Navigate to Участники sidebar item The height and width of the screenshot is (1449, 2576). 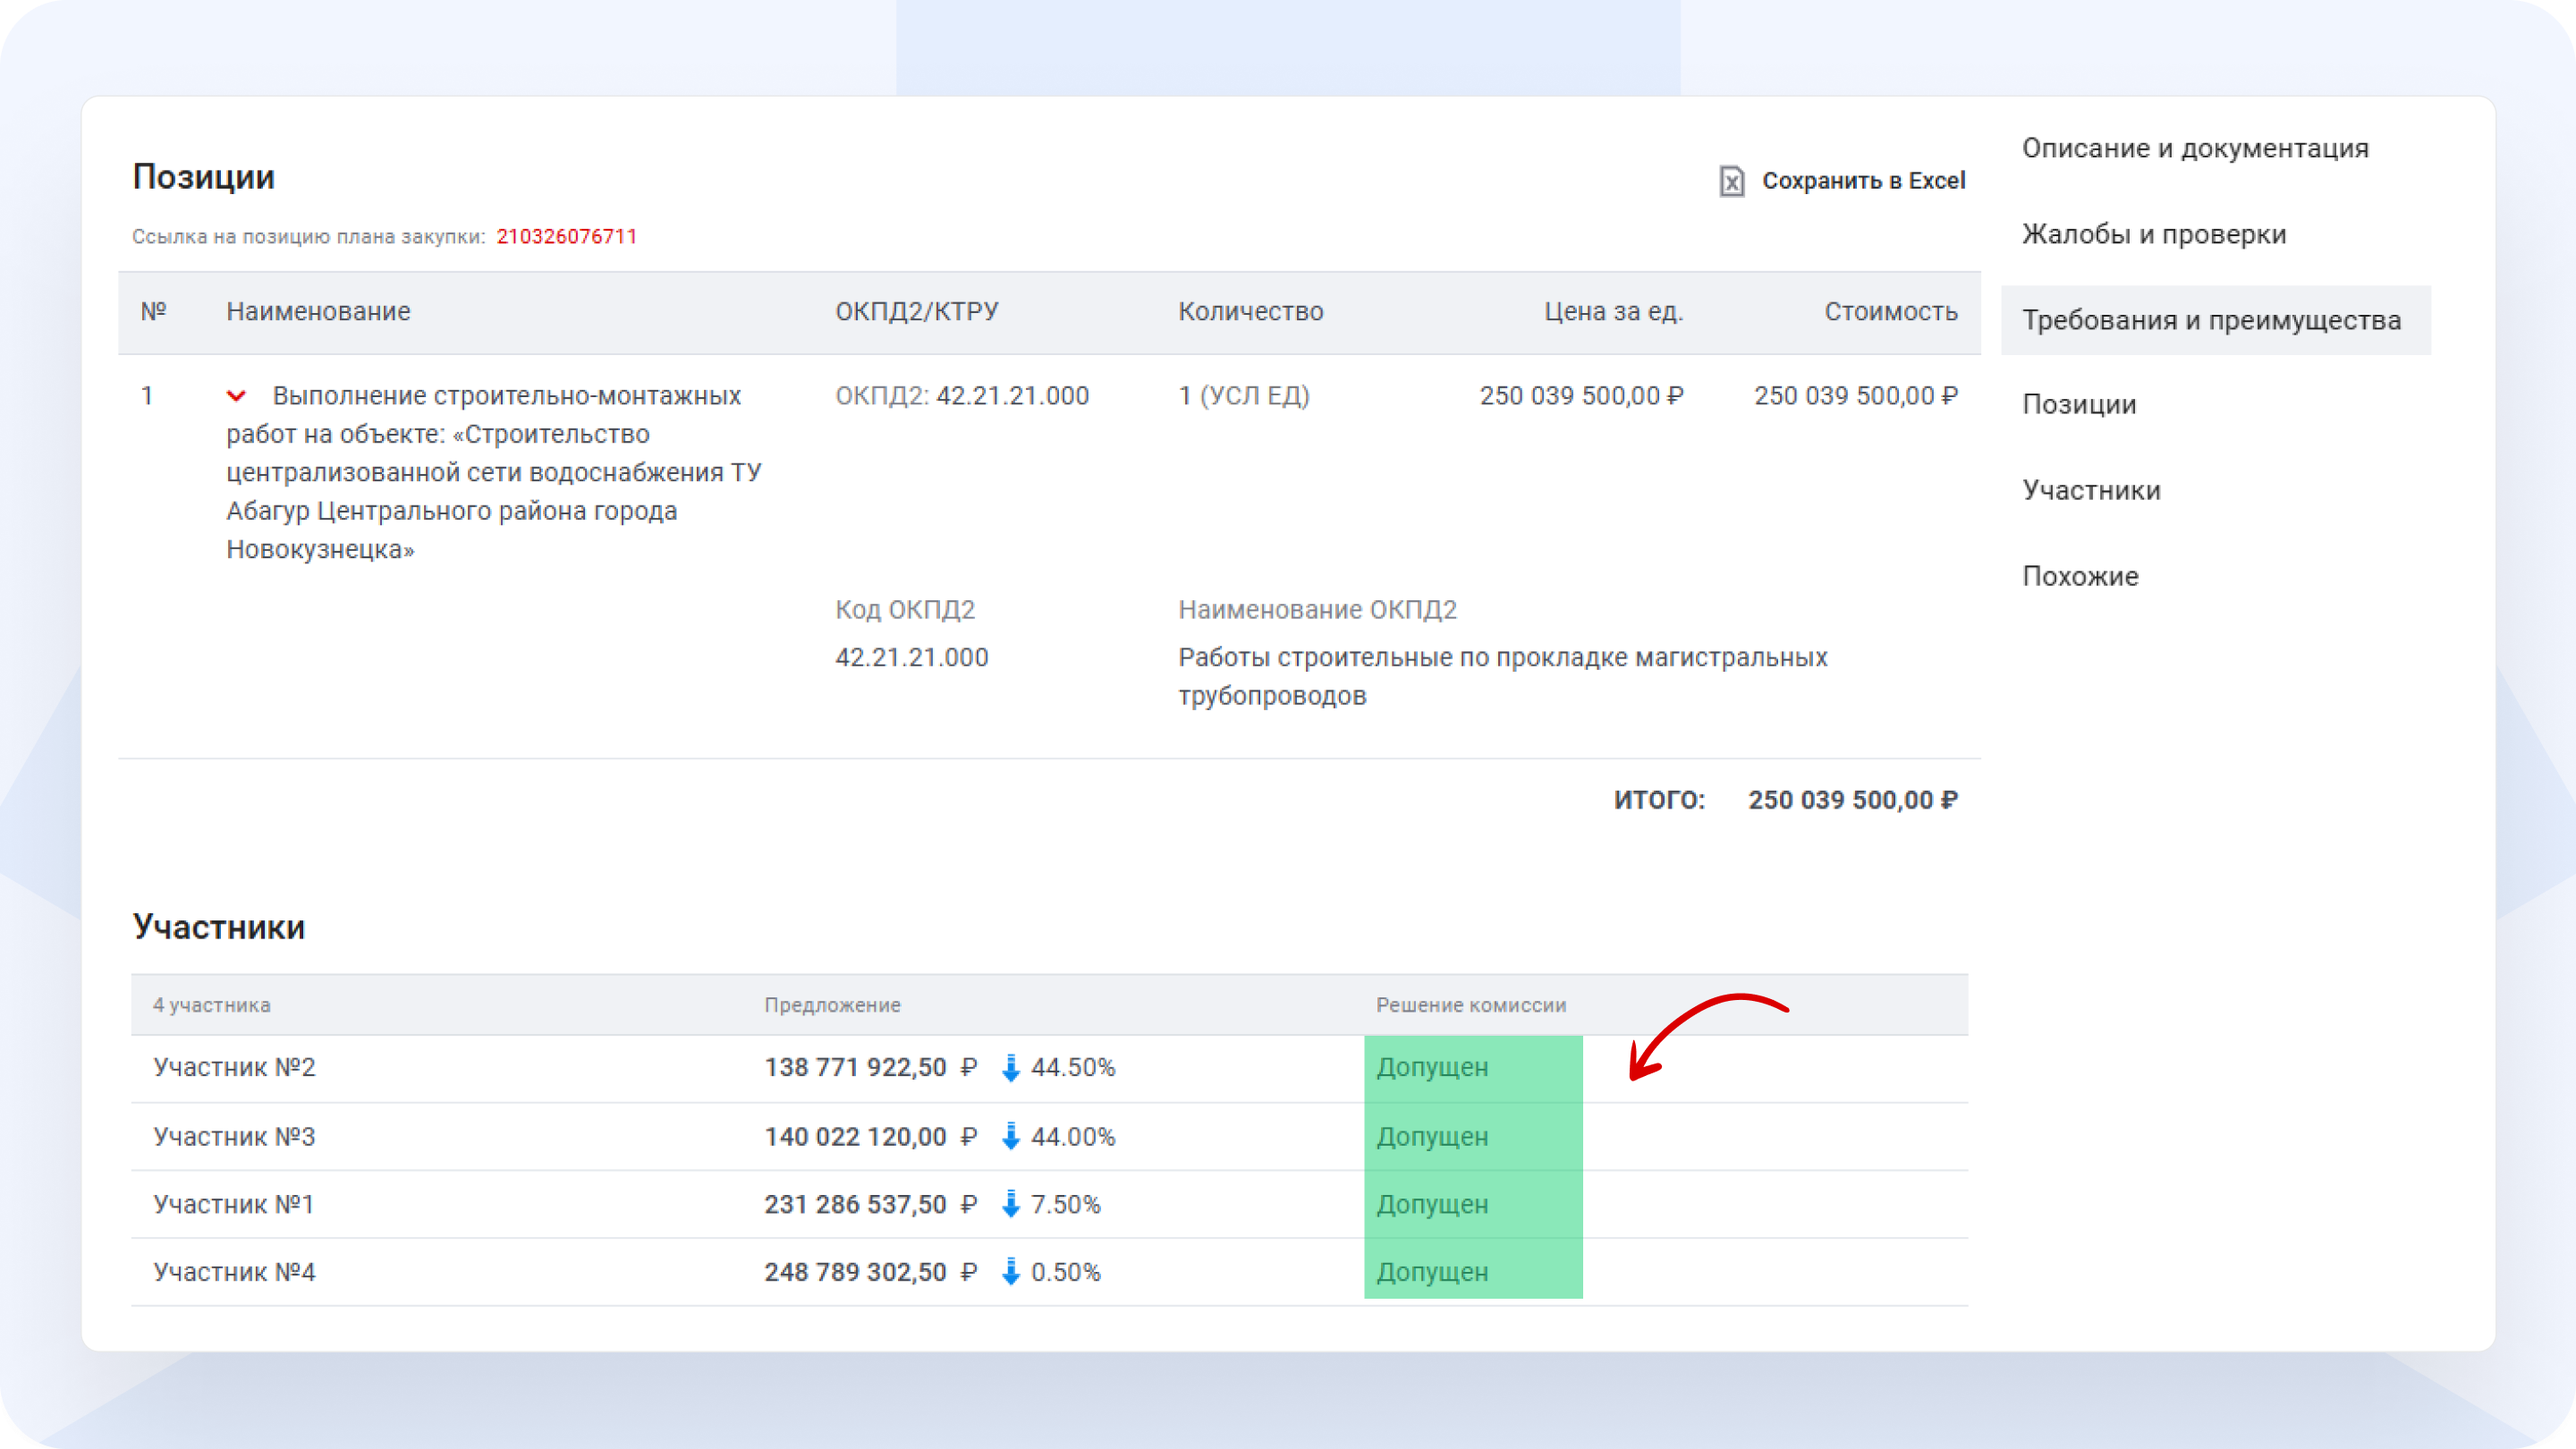point(2090,491)
